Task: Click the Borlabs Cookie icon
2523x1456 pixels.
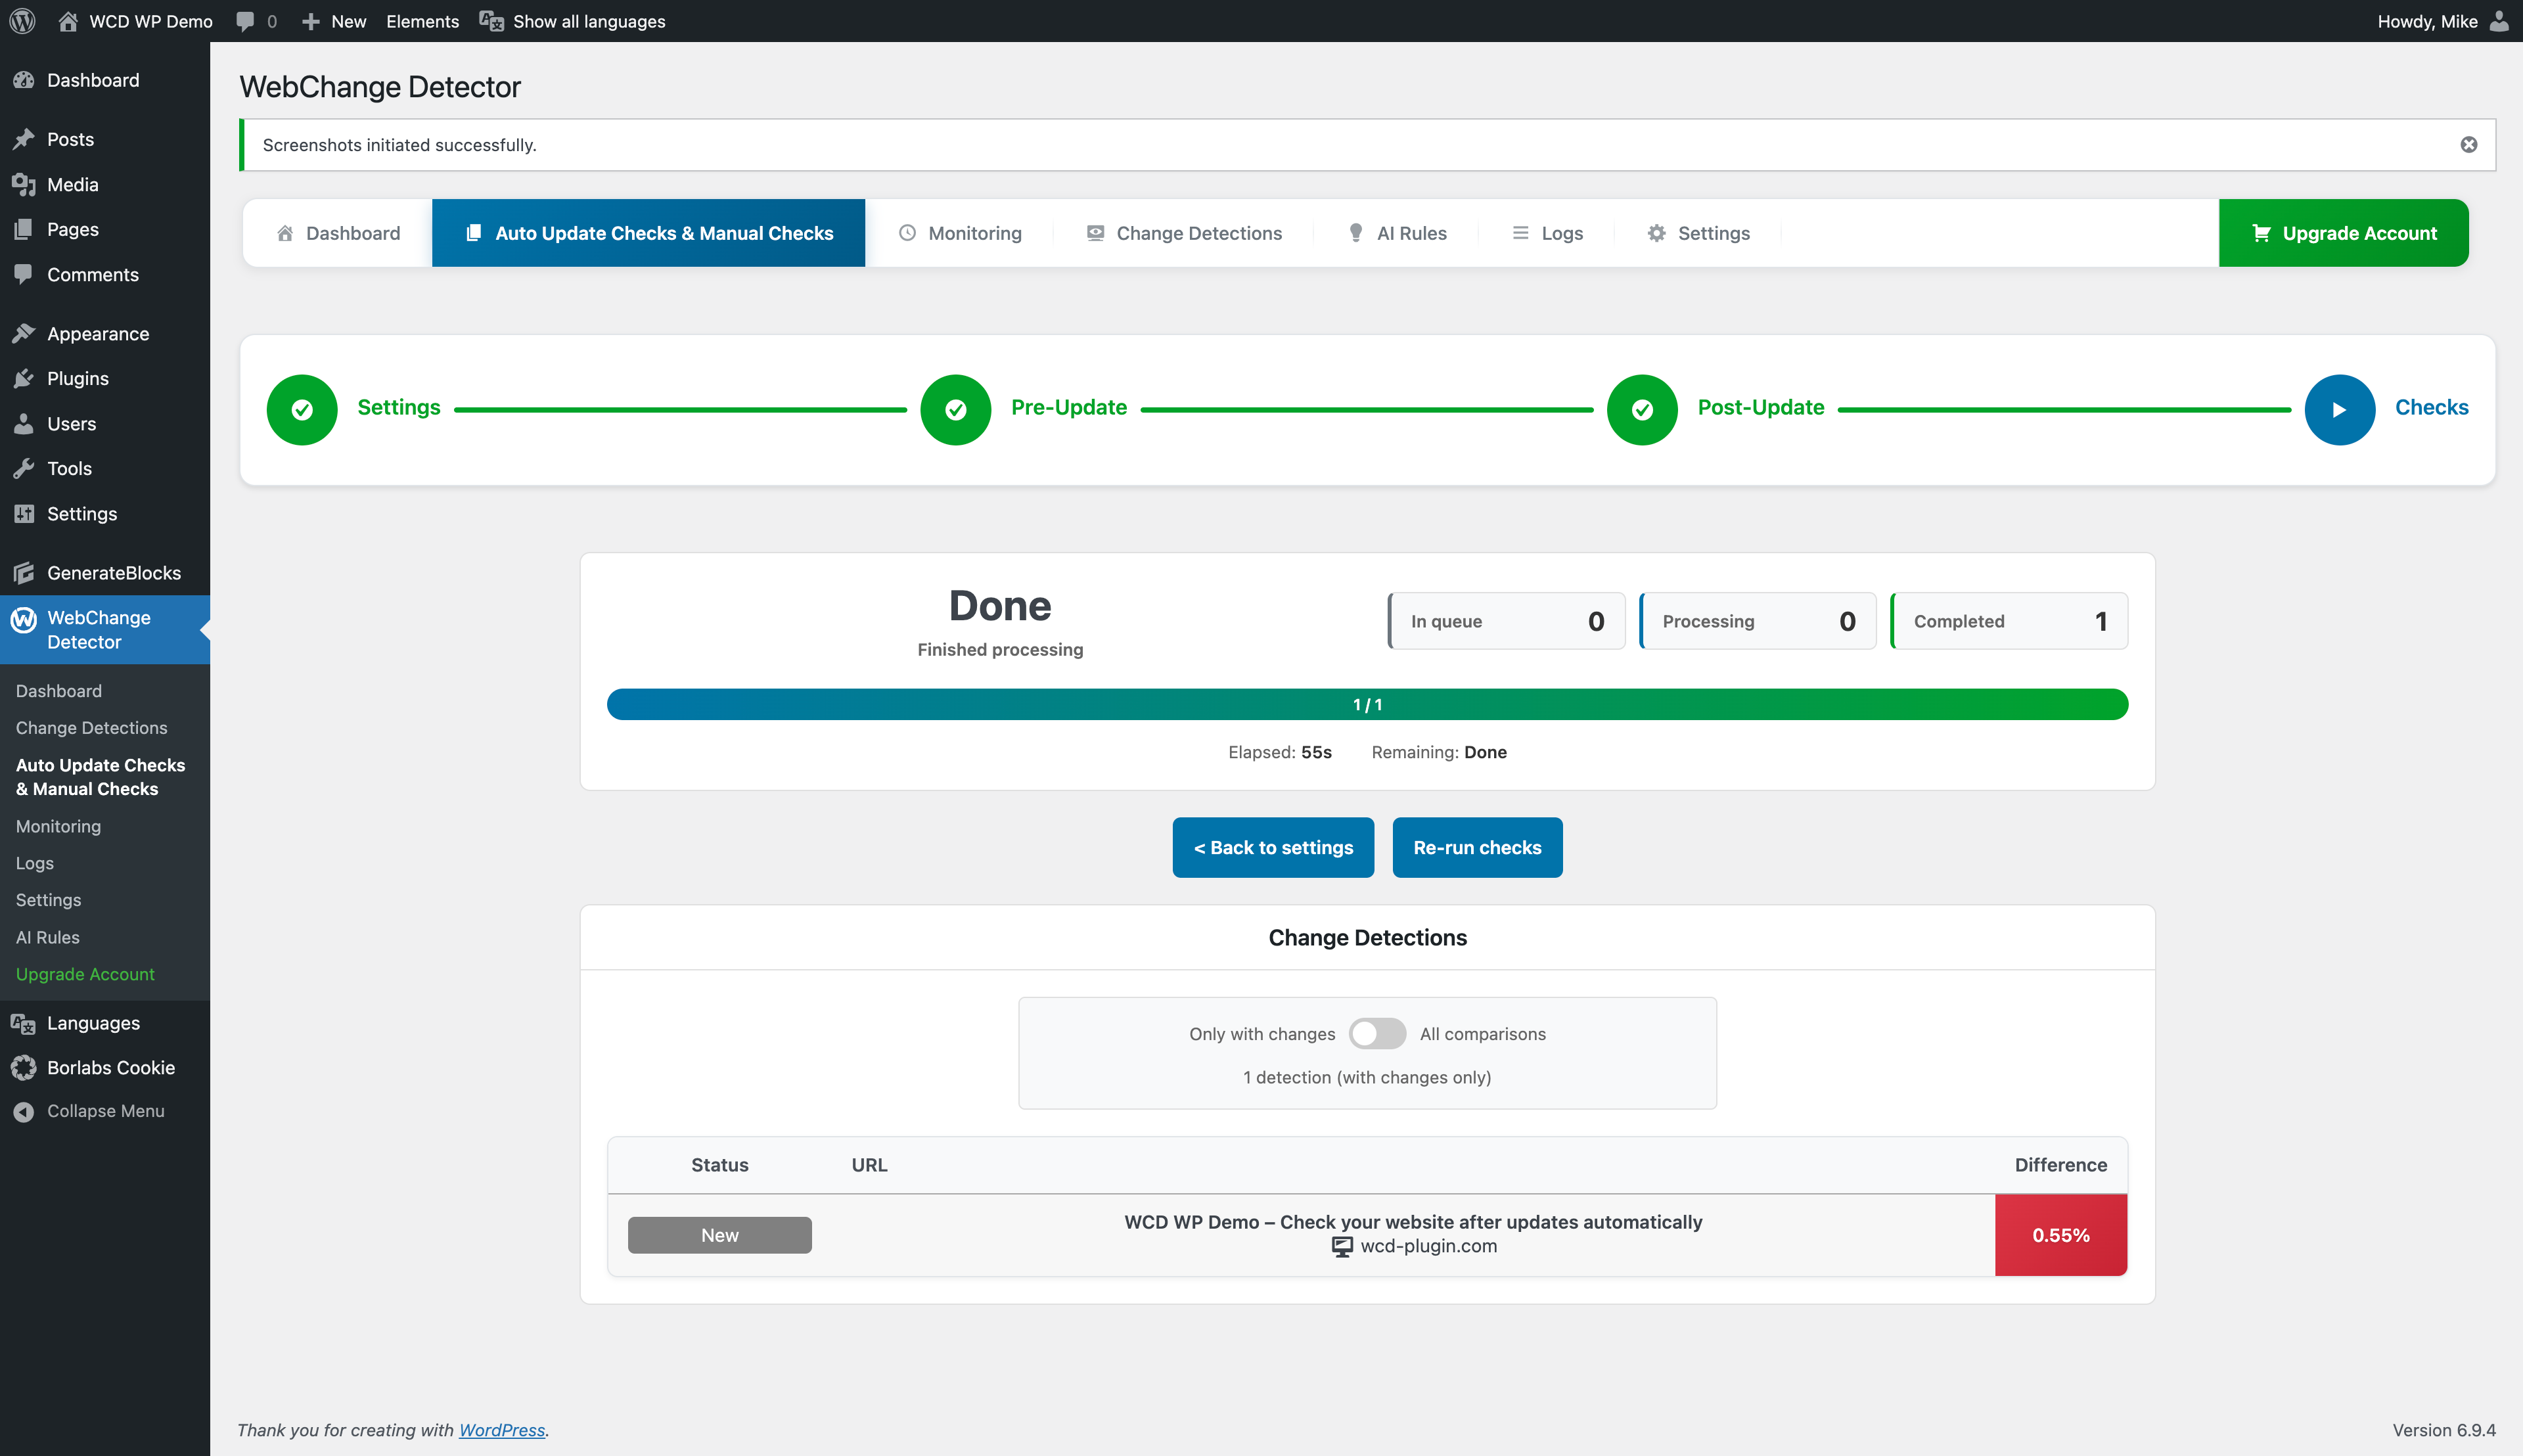Action: 24,1068
